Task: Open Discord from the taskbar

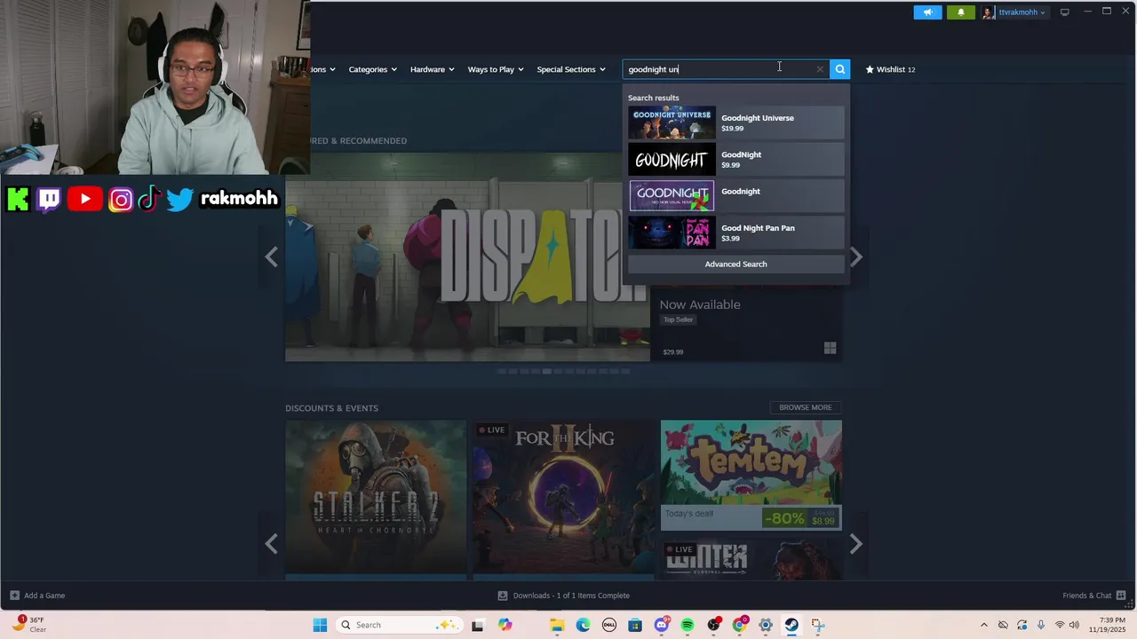Action: click(x=661, y=625)
